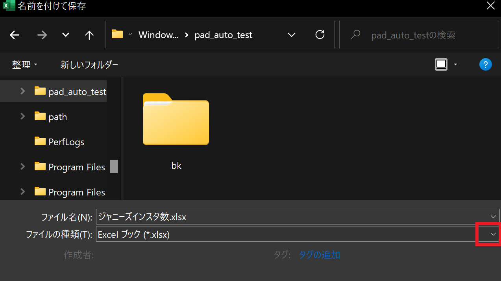Click the タグの追加 link
This screenshot has height=281, width=501.
[319, 254]
